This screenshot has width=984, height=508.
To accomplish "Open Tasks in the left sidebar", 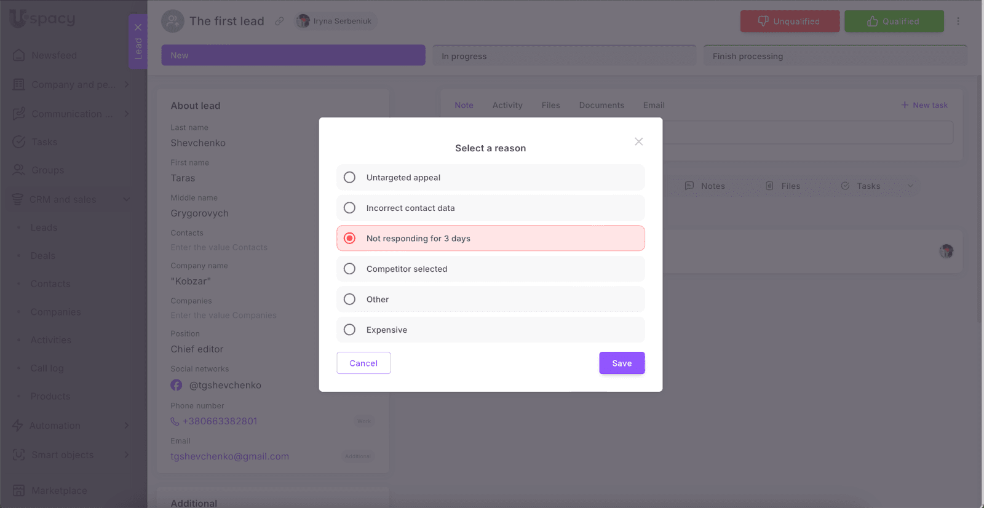I will pos(44,142).
